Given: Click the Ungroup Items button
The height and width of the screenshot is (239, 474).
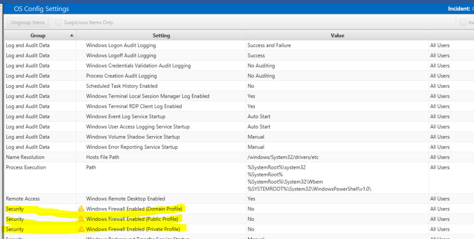Looking at the screenshot, I should pyautogui.click(x=28, y=23).
